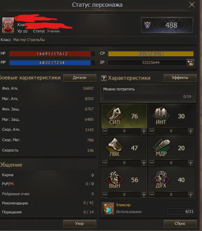Open the Эффекты button
This screenshot has width=202, height=231.
pos(180,78)
